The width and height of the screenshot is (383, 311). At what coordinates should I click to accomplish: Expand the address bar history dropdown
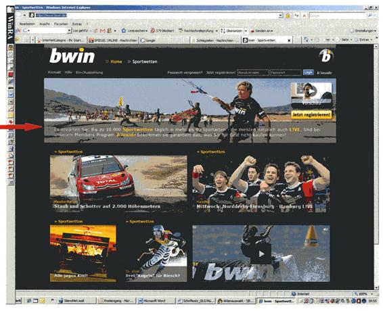(x=281, y=16)
